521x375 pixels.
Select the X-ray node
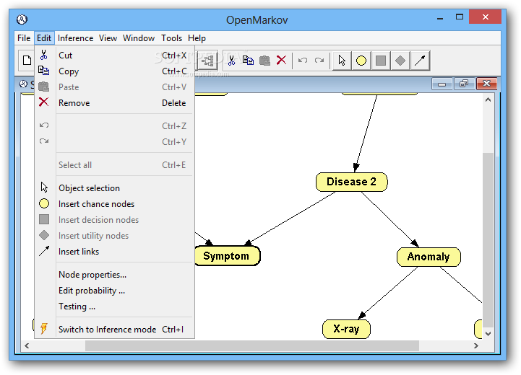tap(346, 329)
